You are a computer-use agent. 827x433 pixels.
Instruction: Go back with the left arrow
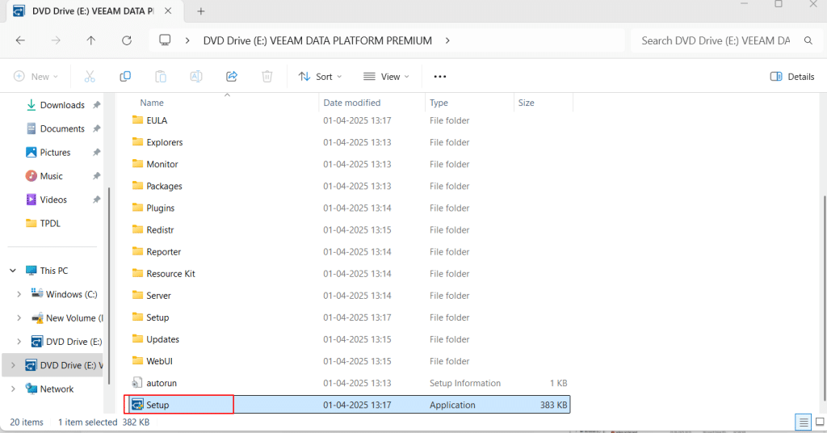[x=20, y=40]
